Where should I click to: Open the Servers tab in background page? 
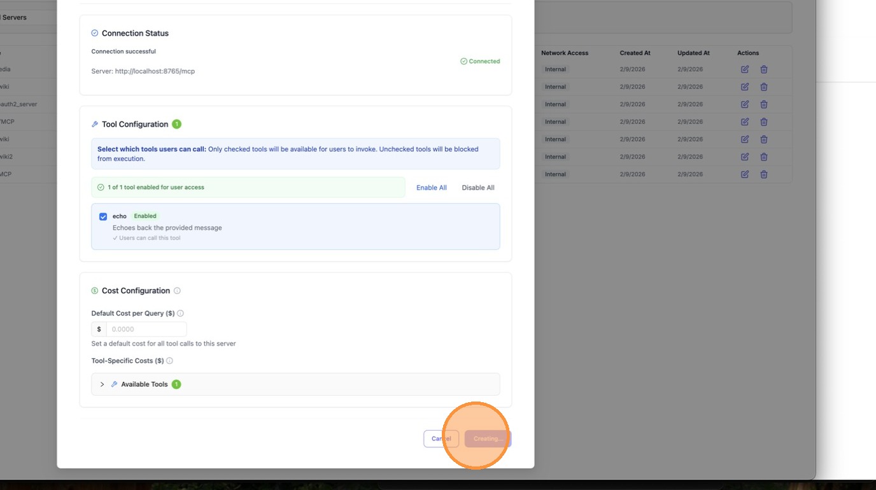[13, 18]
